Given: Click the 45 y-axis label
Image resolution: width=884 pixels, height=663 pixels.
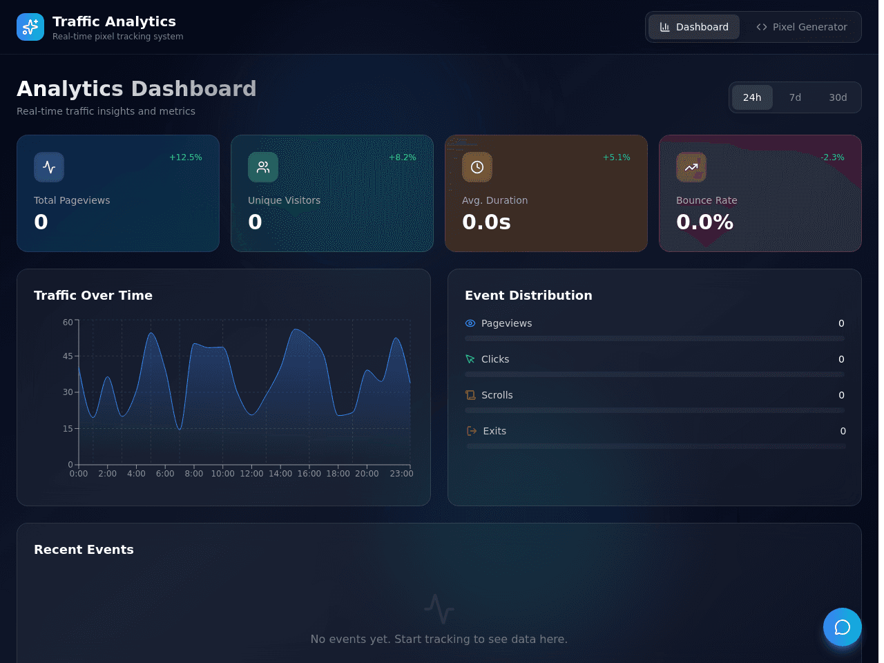Looking at the screenshot, I should 68,356.
